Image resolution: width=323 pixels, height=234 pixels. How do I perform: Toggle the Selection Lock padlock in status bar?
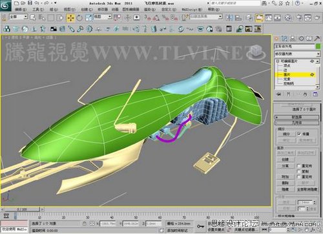pyautogui.click(x=85, y=224)
